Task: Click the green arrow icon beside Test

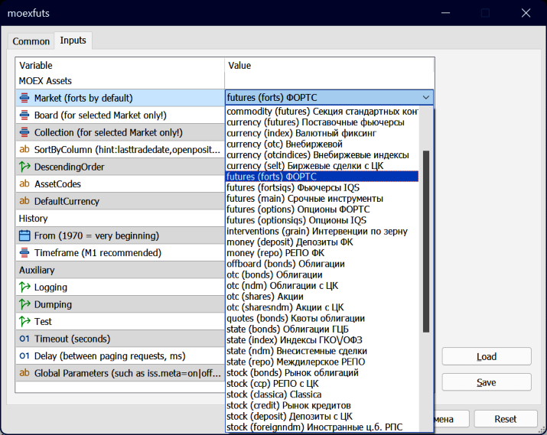Action: (24, 321)
